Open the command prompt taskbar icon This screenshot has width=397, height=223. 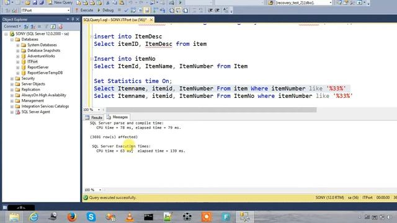coord(149,217)
